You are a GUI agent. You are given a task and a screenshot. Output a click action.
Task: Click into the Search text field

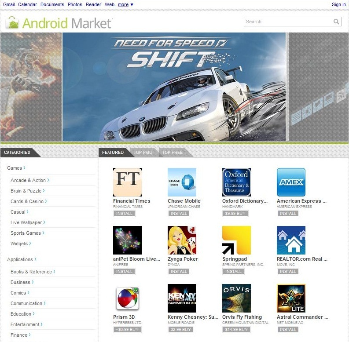(x=287, y=22)
